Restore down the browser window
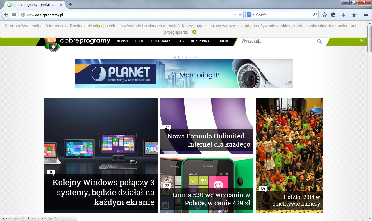 pyautogui.click(x=353, y=2)
